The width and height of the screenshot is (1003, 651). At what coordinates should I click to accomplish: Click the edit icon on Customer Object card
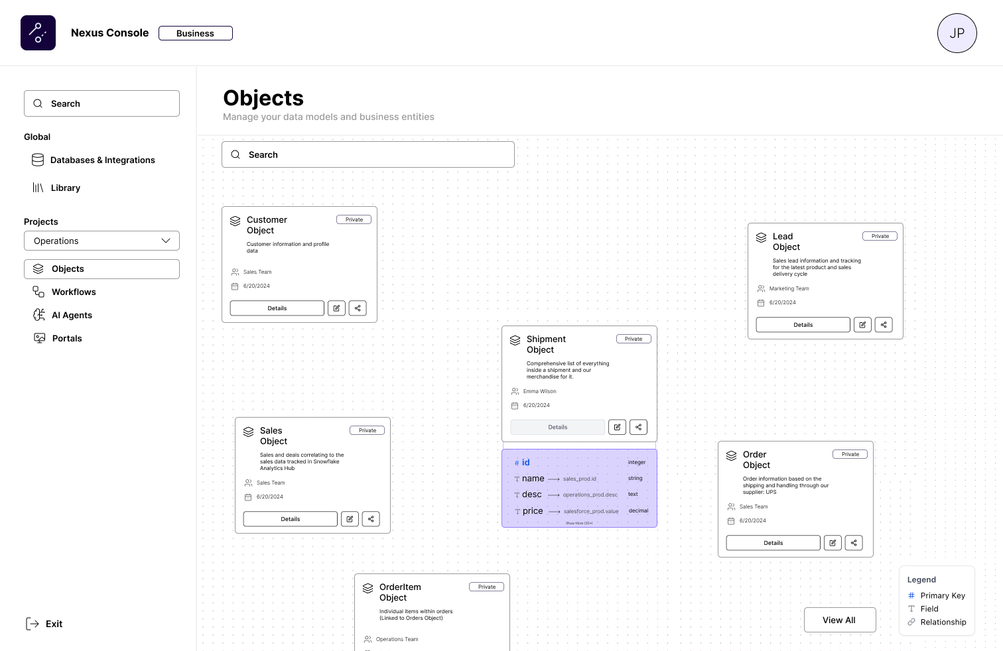click(x=336, y=308)
